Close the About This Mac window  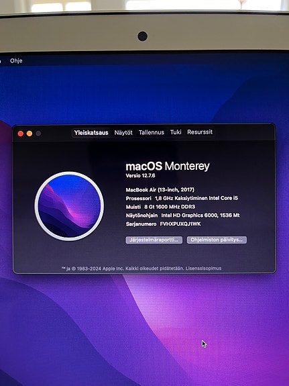21,134
